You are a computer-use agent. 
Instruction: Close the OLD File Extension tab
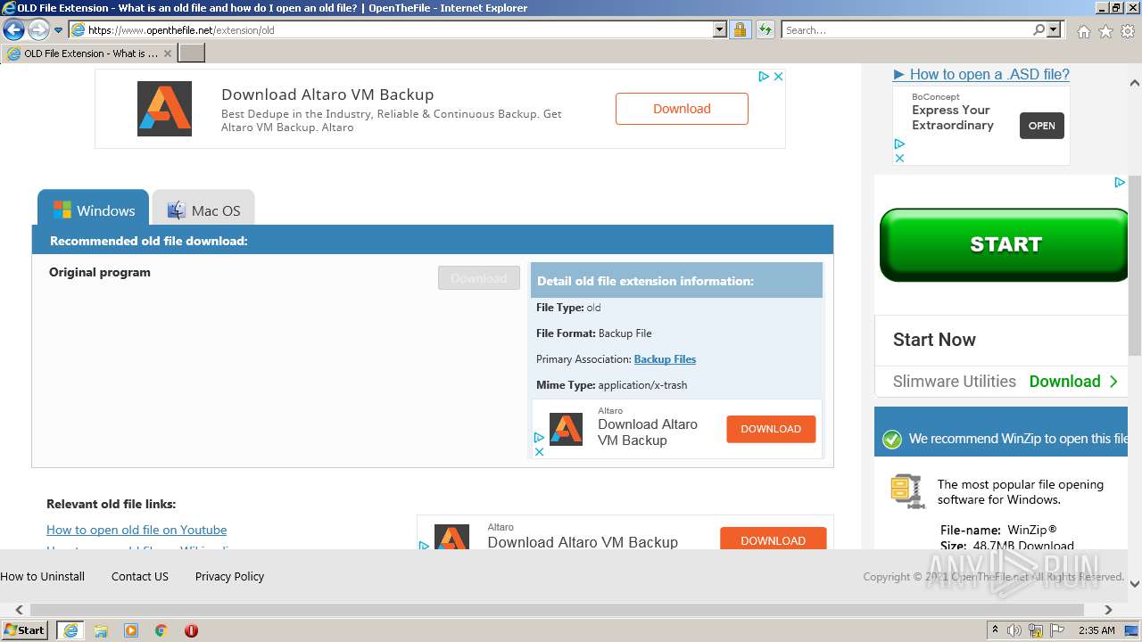coord(168,53)
